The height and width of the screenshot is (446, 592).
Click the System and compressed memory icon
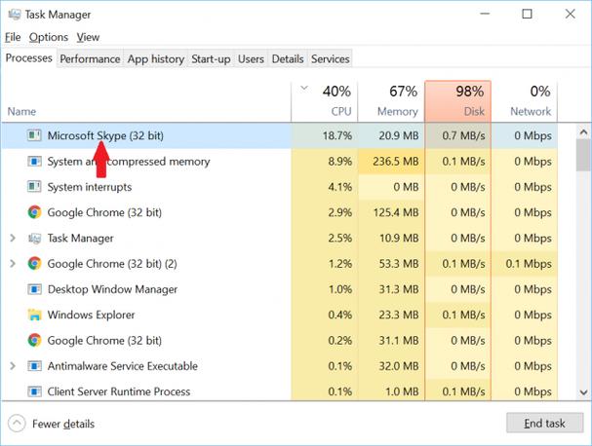click(x=34, y=162)
